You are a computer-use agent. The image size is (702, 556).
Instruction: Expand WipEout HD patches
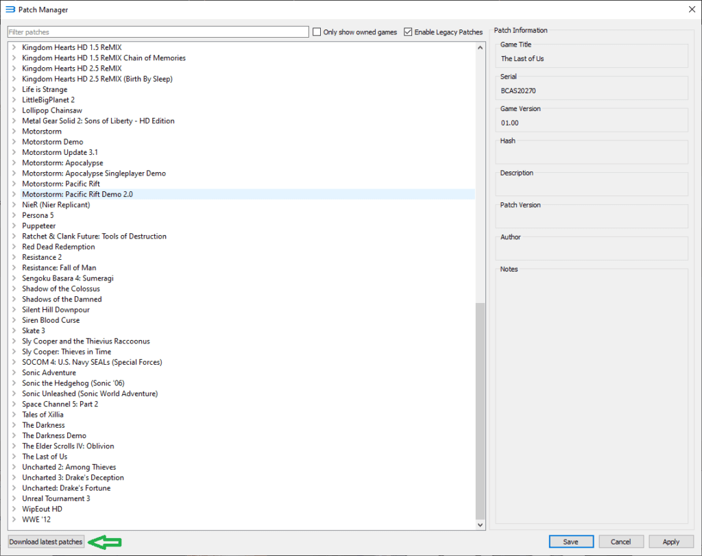(x=14, y=509)
